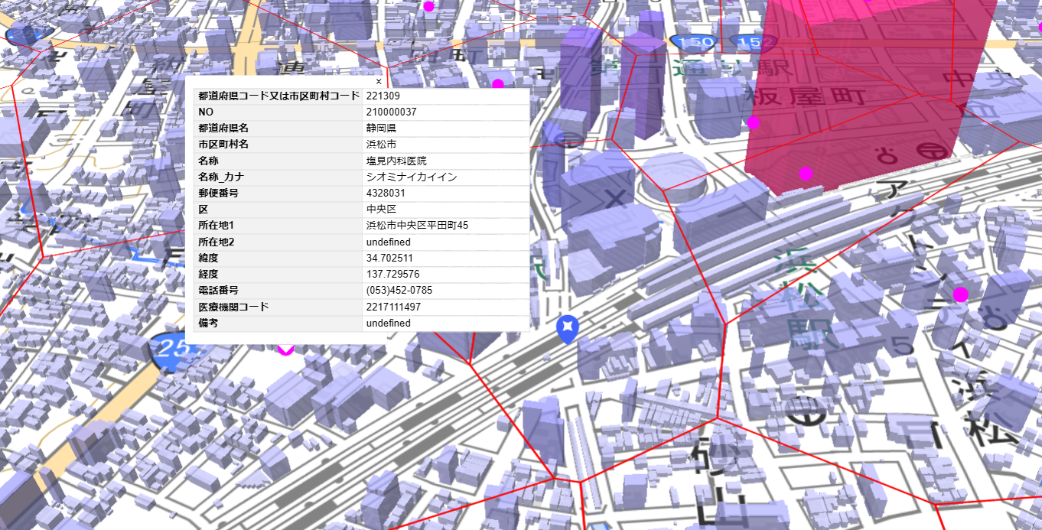This screenshot has height=530, width=1042.
Task: Click the longitude value 137.729576
Action: [392, 275]
